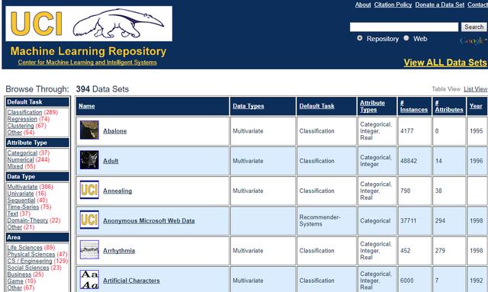
Task: Click into the repository search text field
Action: pyautogui.click(x=404, y=27)
